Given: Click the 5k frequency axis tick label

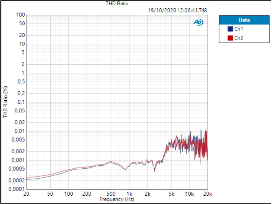Looking at the screenshot, I should tap(171, 194).
